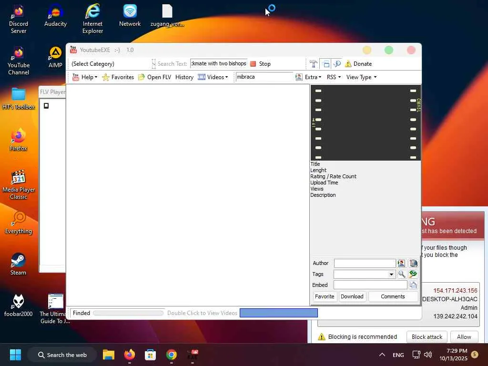Click the author videos icon at the end of the Author row

[x=413, y=263]
